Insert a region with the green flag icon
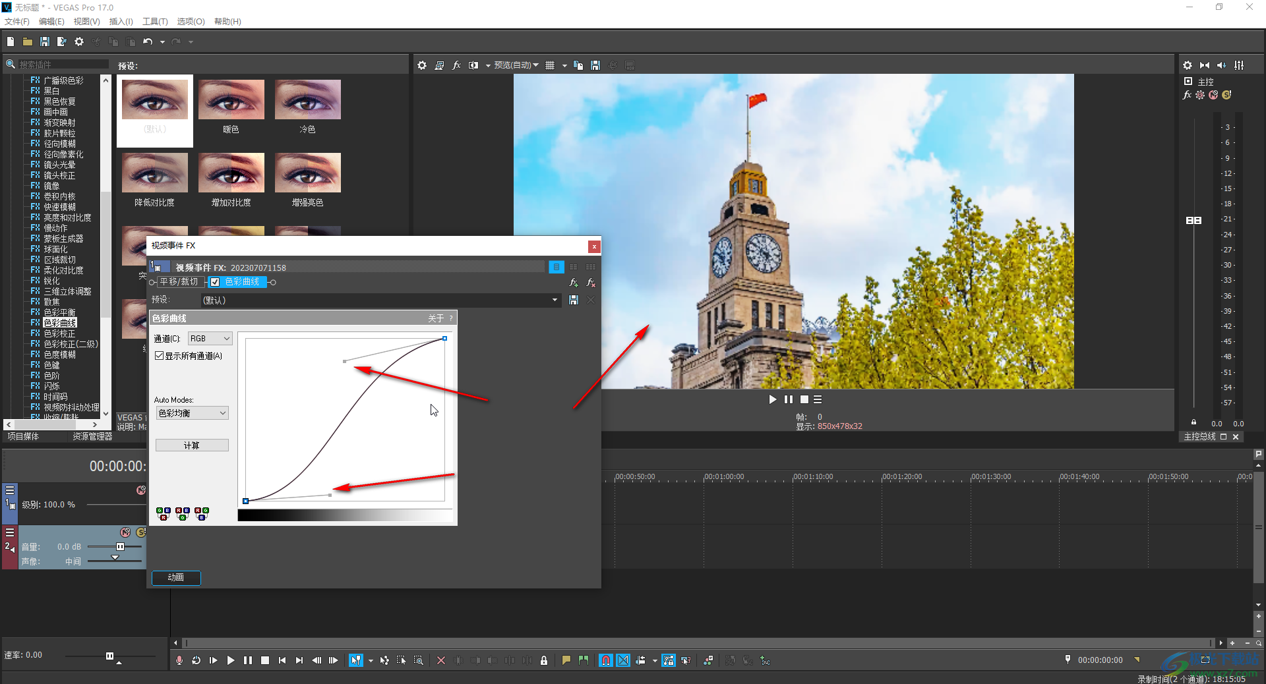Viewport: 1266px width, 684px height. tap(584, 660)
